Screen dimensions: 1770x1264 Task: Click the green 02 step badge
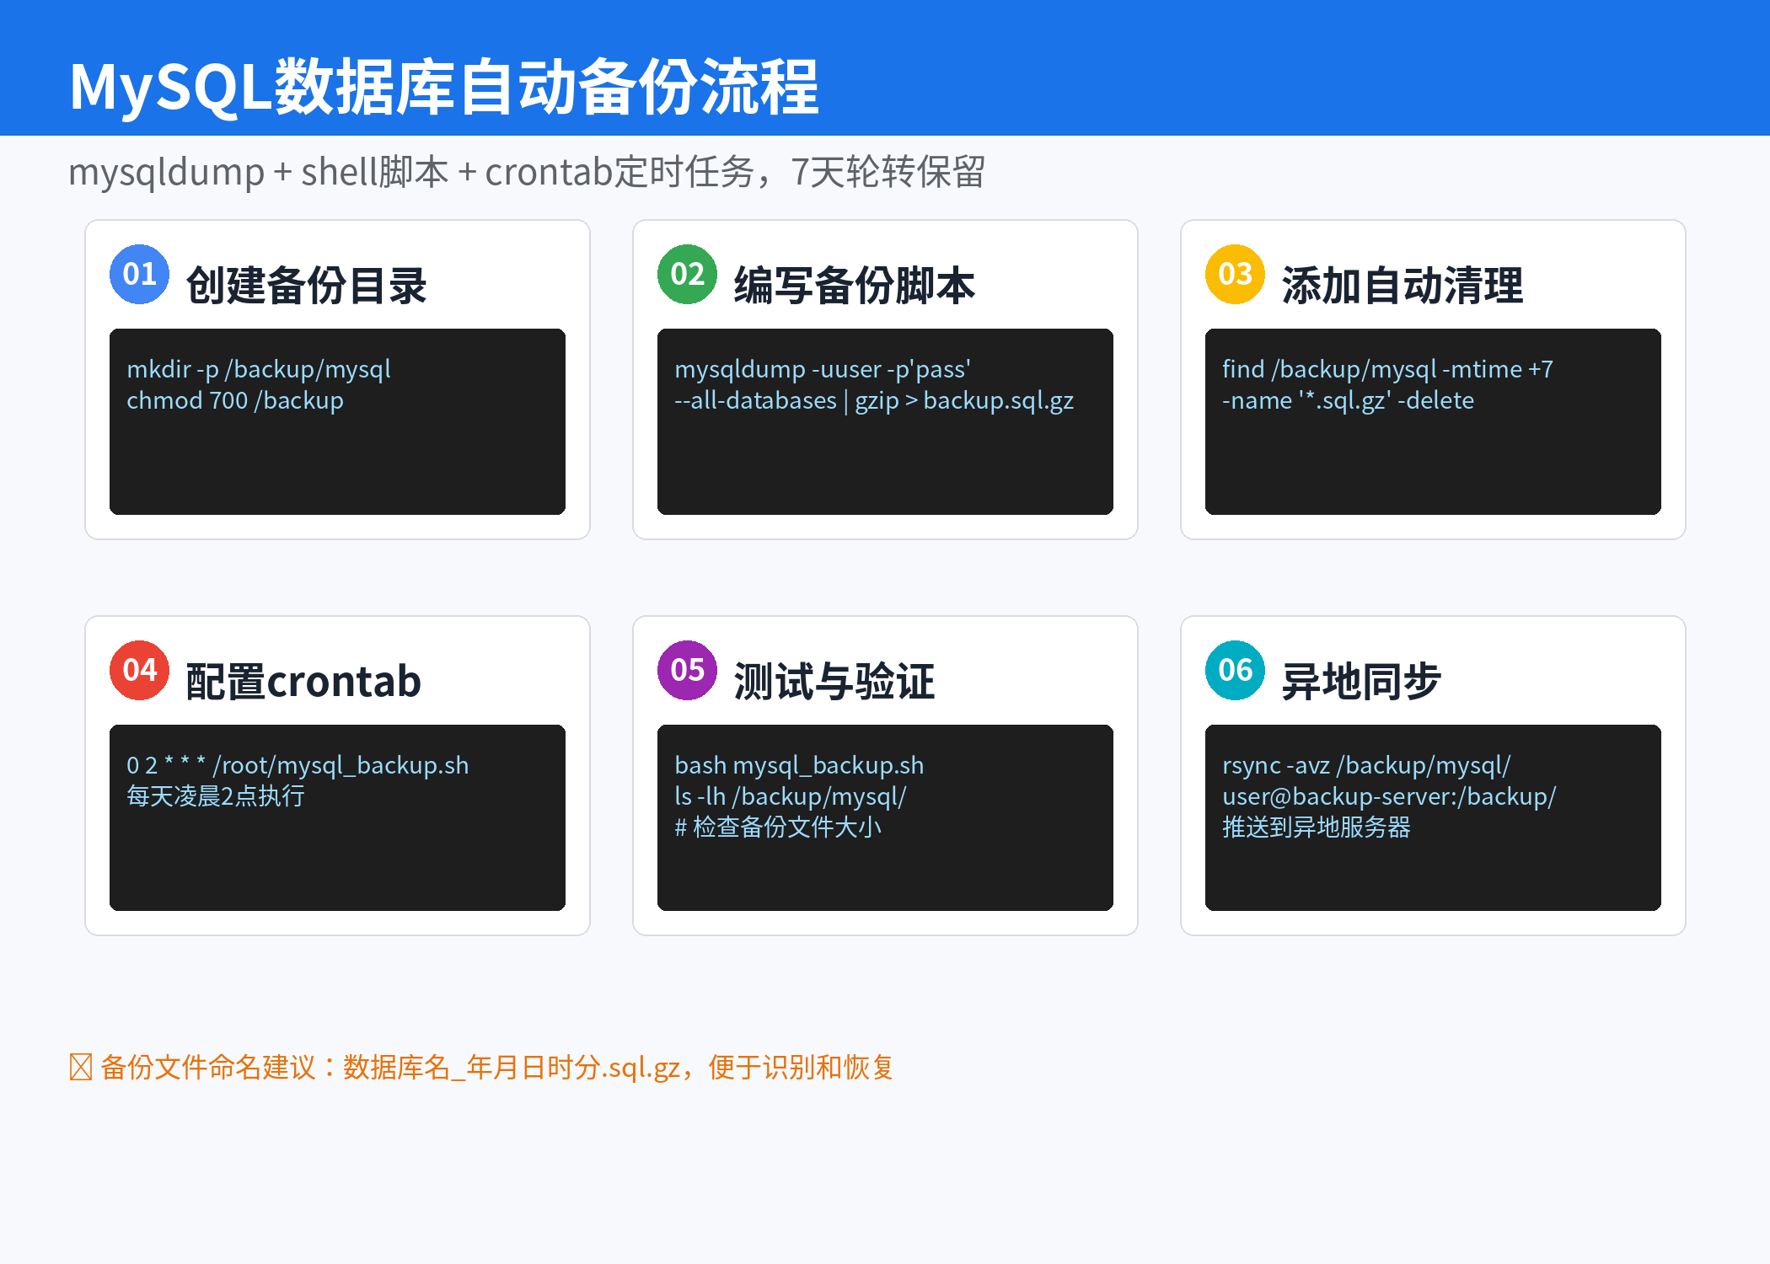687,274
